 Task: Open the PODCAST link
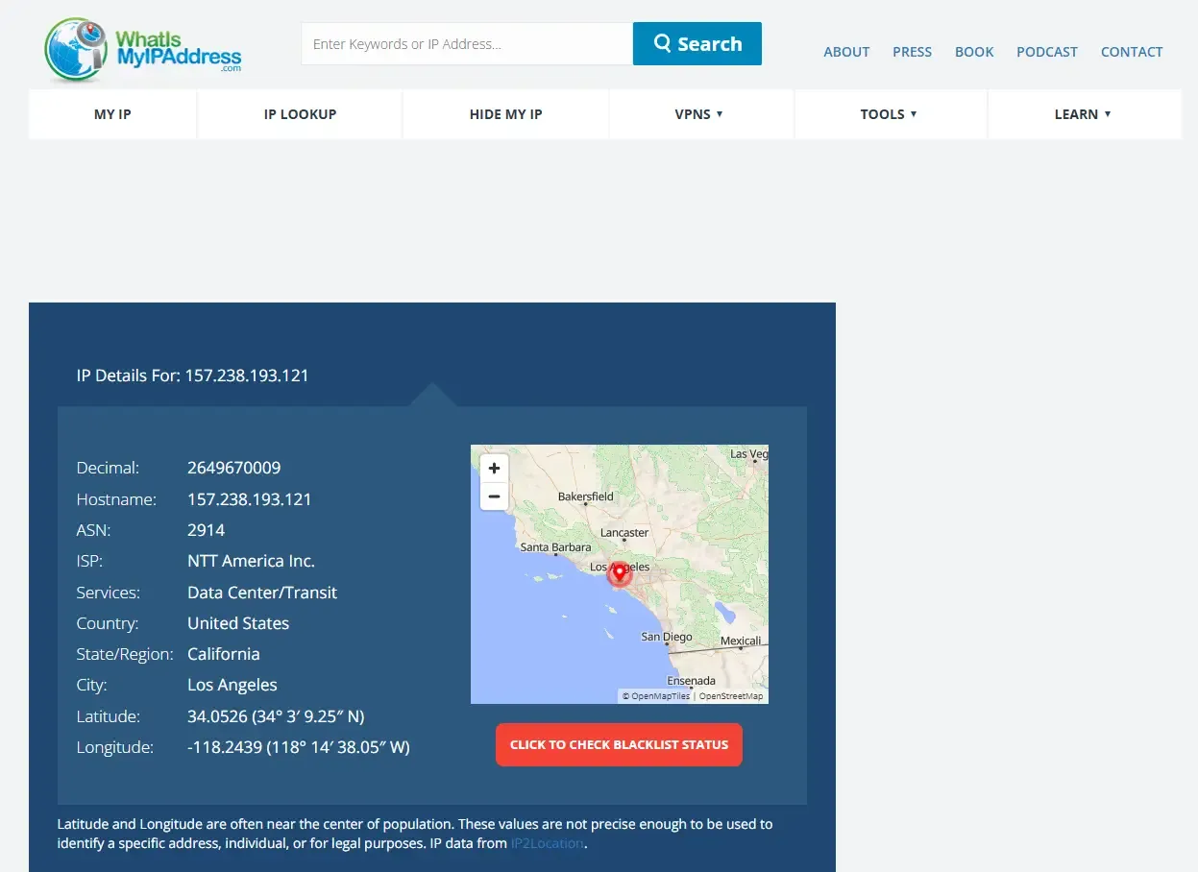(1047, 52)
